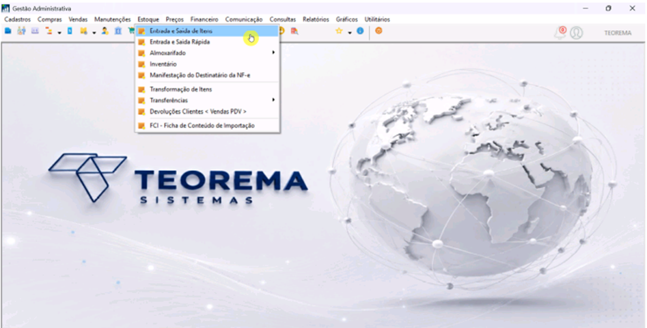This screenshot has width=647, height=328.
Task: Open the Manutenções menu
Action: click(112, 19)
